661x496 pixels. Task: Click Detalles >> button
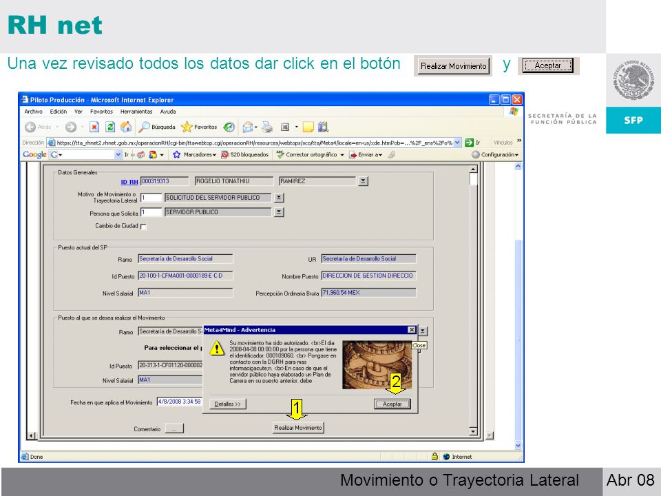pyautogui.click(x=228, y=404)
